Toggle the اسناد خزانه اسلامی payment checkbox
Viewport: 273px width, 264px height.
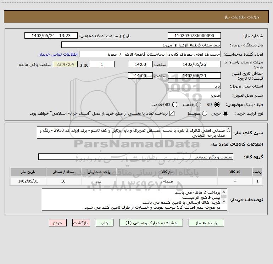click(172, 113)
